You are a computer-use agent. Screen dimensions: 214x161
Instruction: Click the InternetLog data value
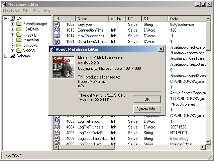(x=179, y=139)
